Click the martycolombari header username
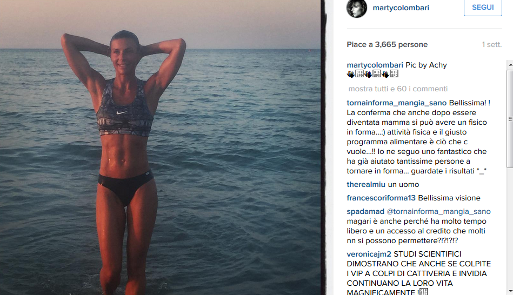Viewport: 513px width, 295px height. tap(401, 8)
